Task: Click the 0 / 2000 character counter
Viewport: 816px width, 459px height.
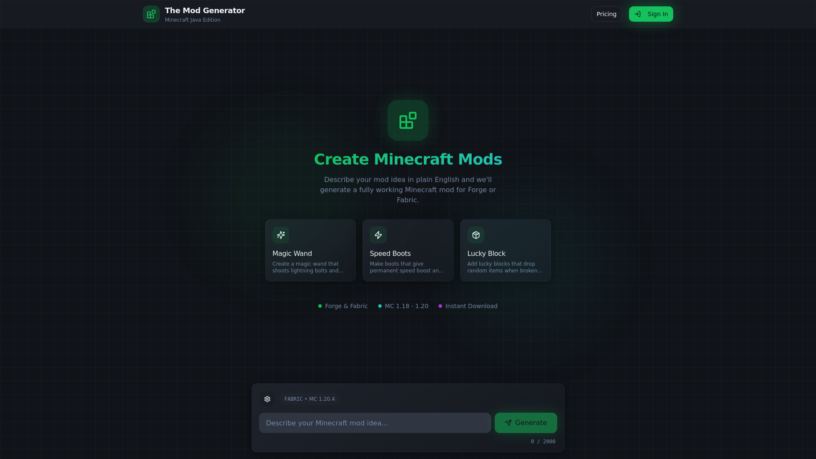Action: pos(543,441)
